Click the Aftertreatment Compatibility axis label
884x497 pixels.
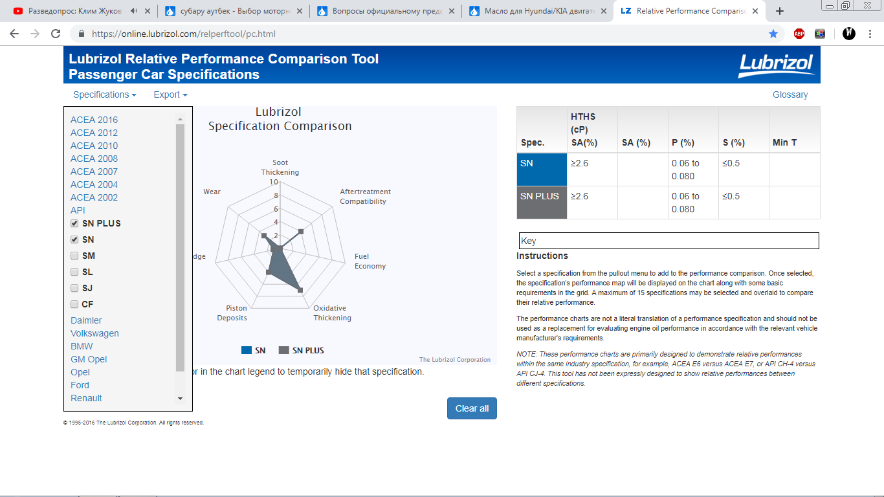click(x=365, y=196)
